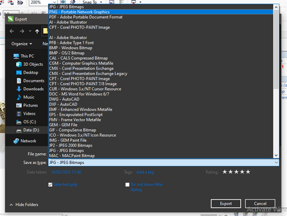The width and height of the screenshot is (287, 216).
Task: Select GIF - CompuServe Bitmap option
Action: coord(161,130)
